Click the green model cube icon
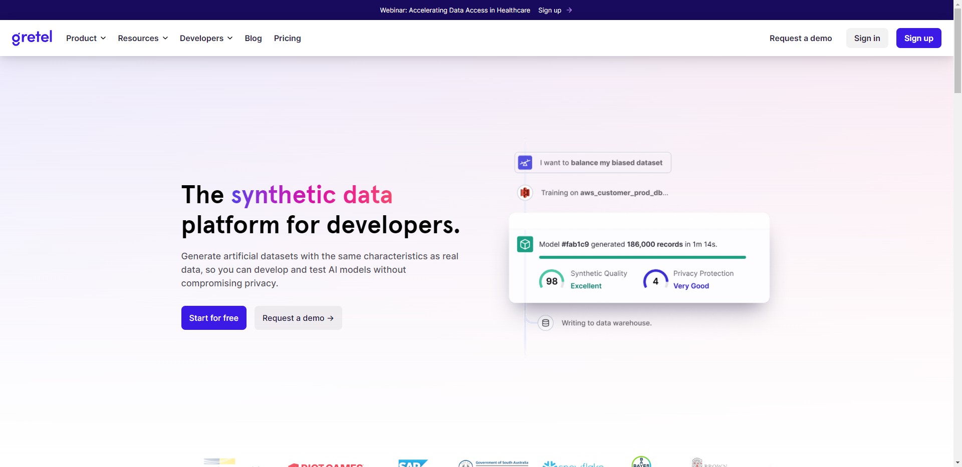The height and width of the screenshot is (467, 962). tap(525, 244)
